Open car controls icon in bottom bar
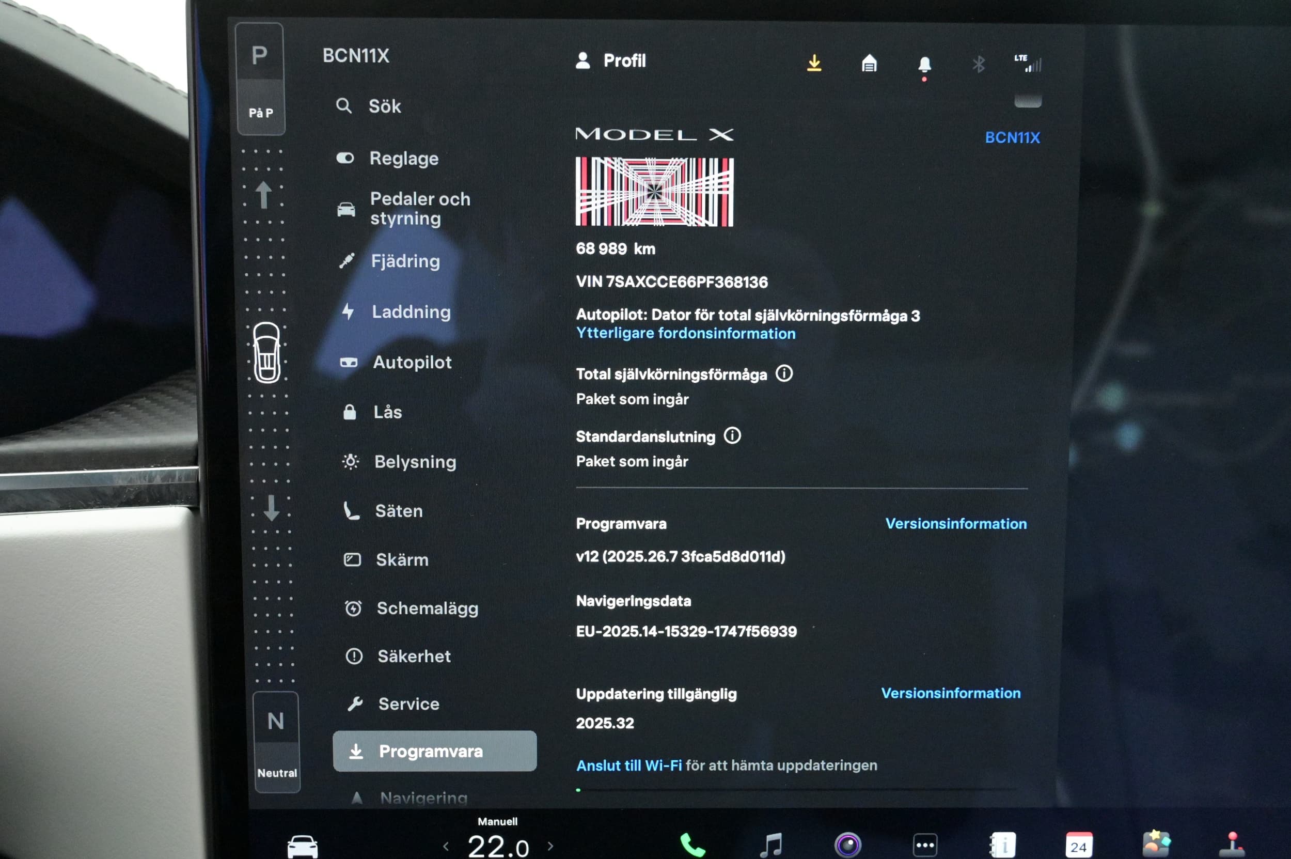 302,847
